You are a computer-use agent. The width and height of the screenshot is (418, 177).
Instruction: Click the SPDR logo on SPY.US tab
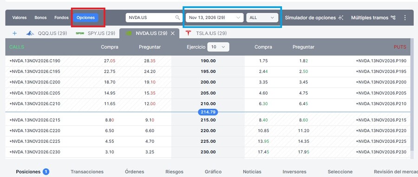(x=80, y=33)
